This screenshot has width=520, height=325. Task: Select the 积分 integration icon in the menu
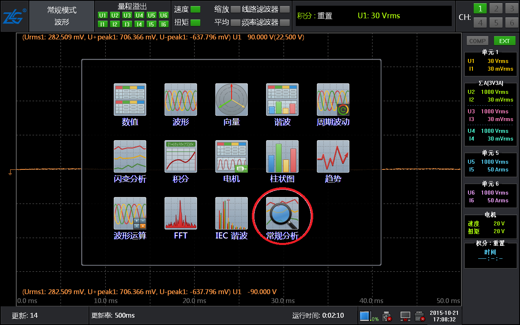click(181, 157)
